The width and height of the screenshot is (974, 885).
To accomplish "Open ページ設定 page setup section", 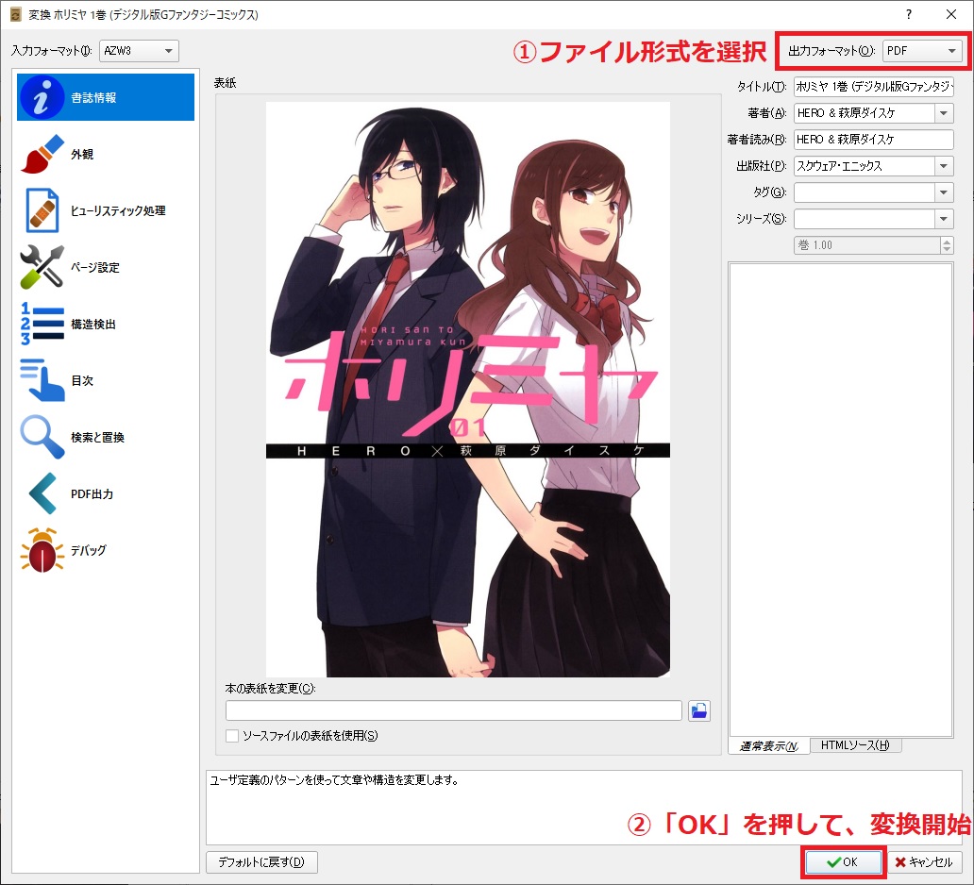I will coord(106,267).
